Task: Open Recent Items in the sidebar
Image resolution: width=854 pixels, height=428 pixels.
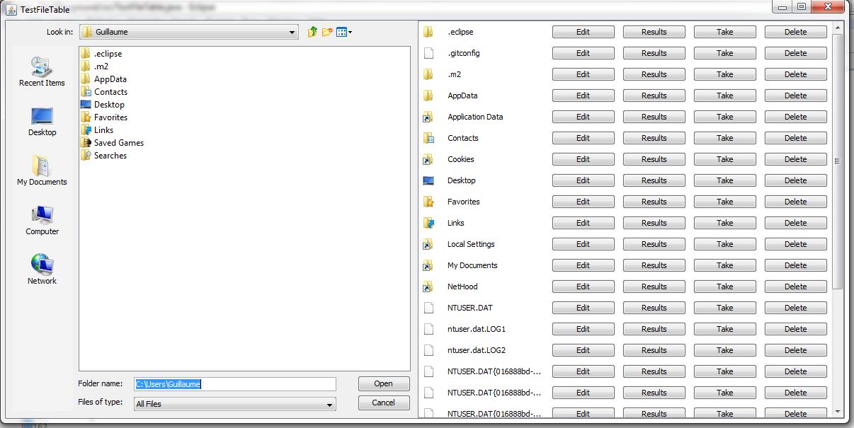Action: [x=42, y=72]
